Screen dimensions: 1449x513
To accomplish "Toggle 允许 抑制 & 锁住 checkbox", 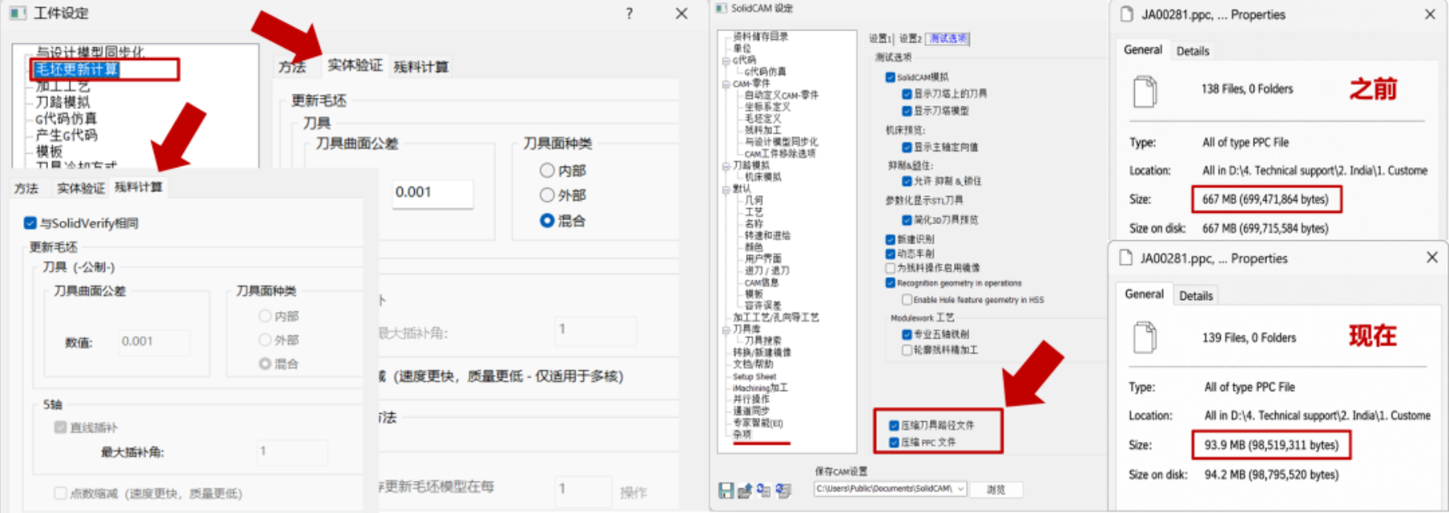I will click(x=907, y=181).
